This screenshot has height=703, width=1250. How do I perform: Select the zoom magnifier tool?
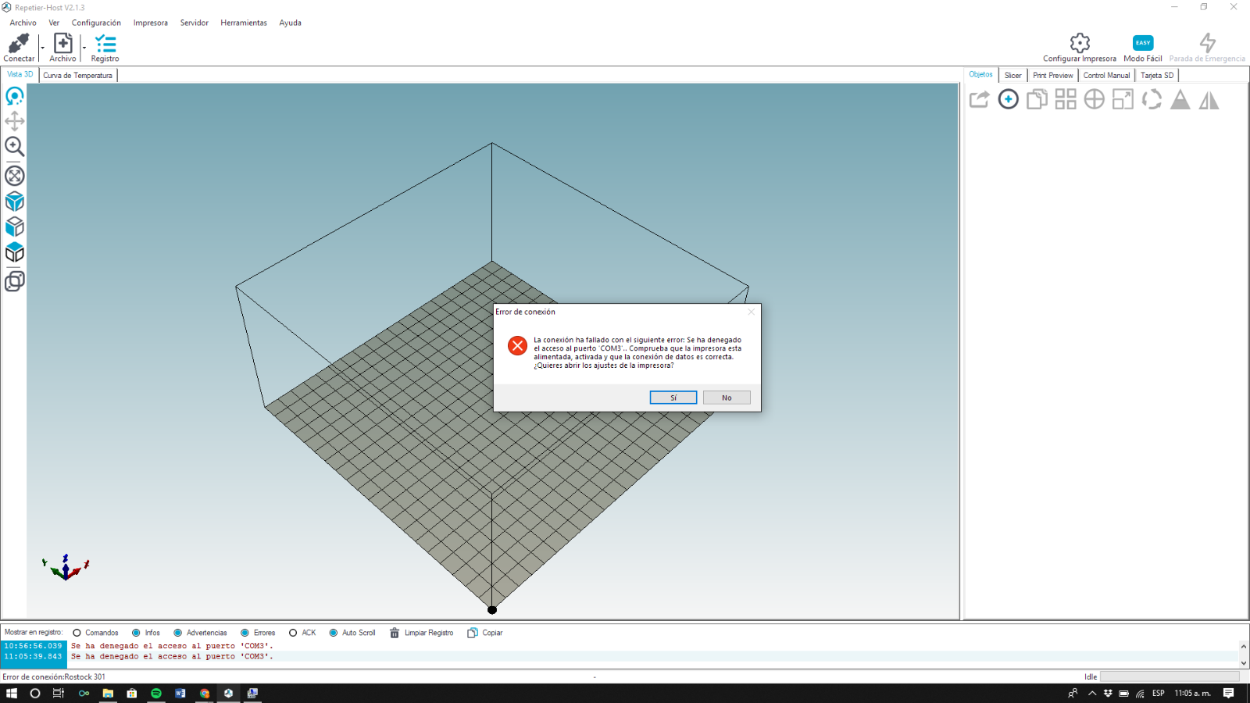click(14, 146)
